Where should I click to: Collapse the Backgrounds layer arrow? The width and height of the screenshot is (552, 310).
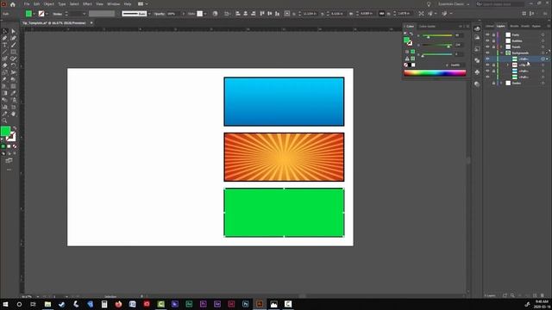coord(502,53)
